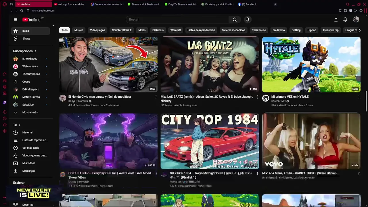The height and width of the screenshot is (207, 368).
Task: Open GX Control speedometer icon in sidebar
Action: coord(5,74)
